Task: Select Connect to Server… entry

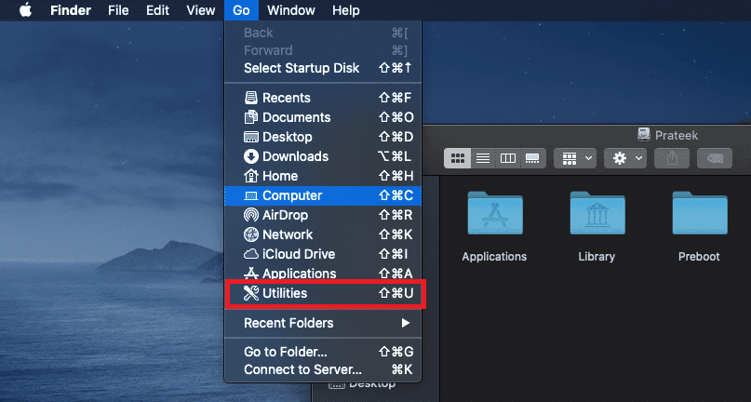Action: [x=323, y=370]
